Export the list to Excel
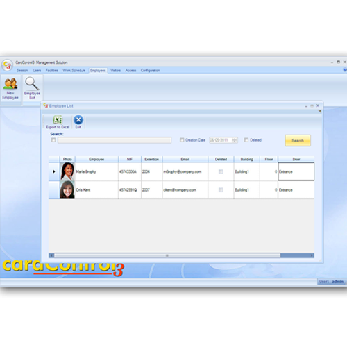 click(x=58, y=122)
